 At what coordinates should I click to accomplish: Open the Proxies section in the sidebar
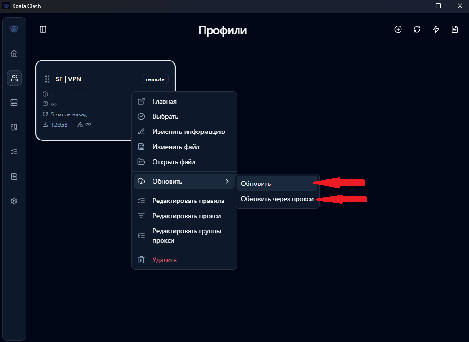tap(14, 102)
